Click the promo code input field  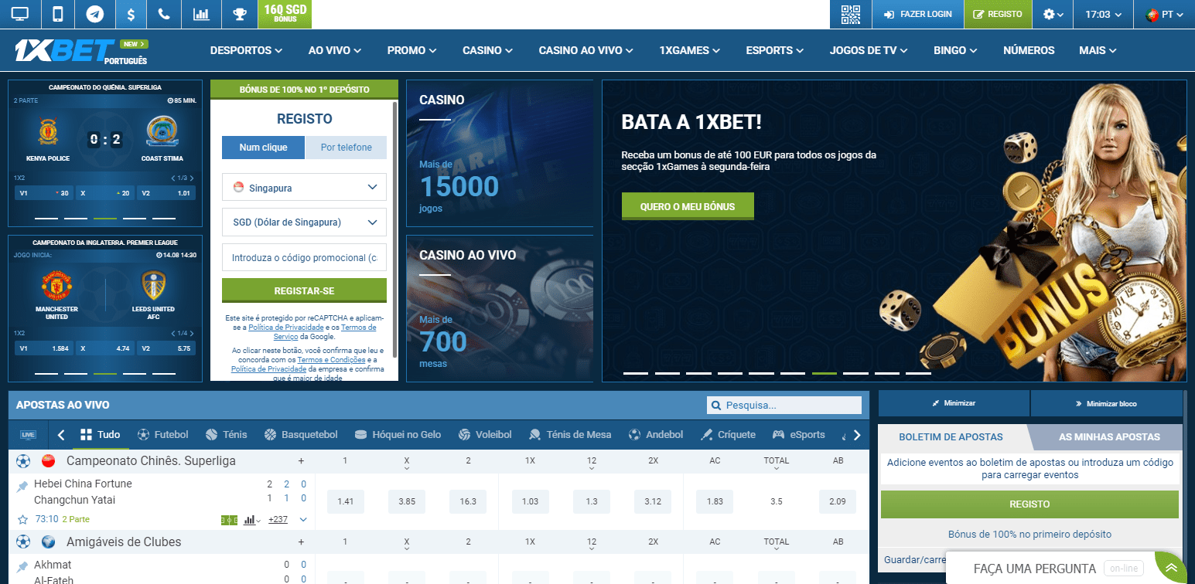click(304, 257)
